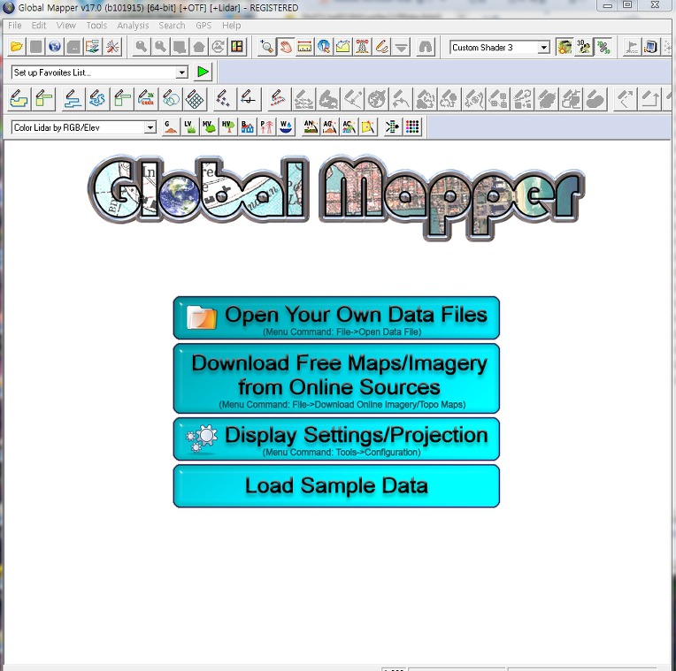Open the File menu

click(x=15, y=26)
